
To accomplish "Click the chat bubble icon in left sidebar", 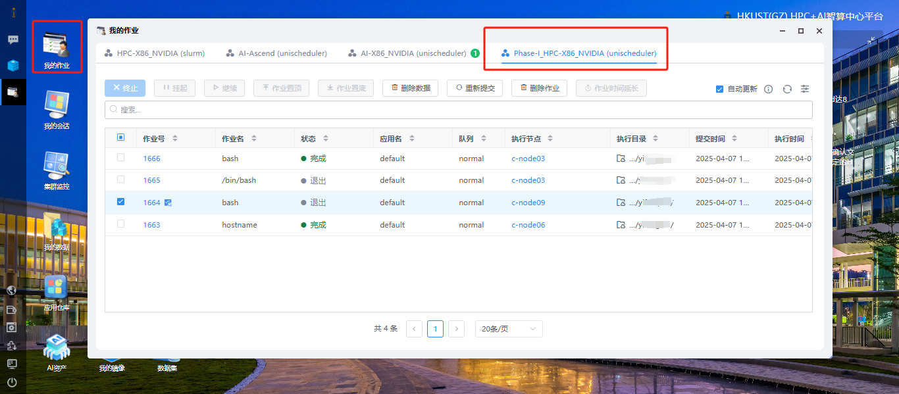I will point(13,39).
